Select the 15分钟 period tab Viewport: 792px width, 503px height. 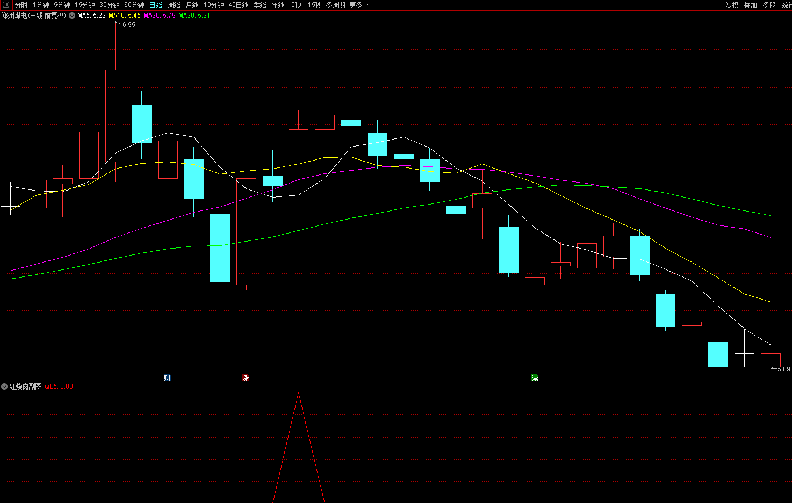point(85,5)
